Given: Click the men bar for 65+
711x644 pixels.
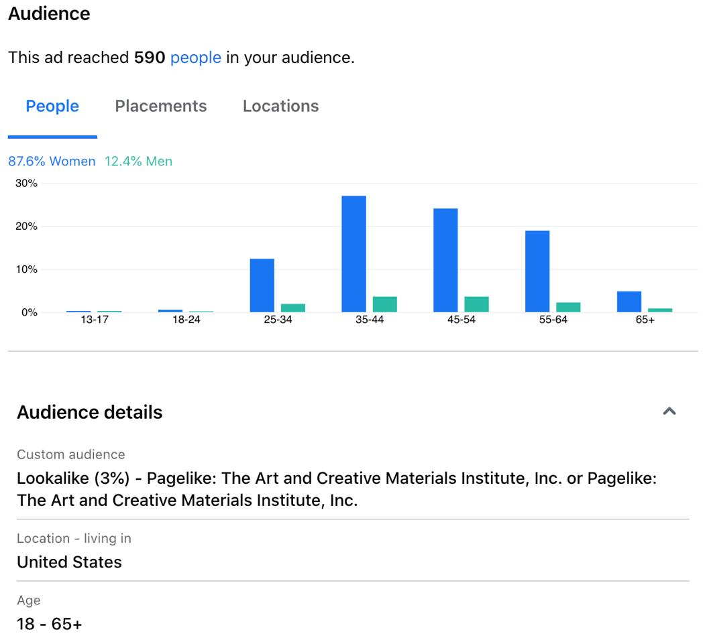Looking at the screenshot, I should pyautogui.click(x=660, y=310).
